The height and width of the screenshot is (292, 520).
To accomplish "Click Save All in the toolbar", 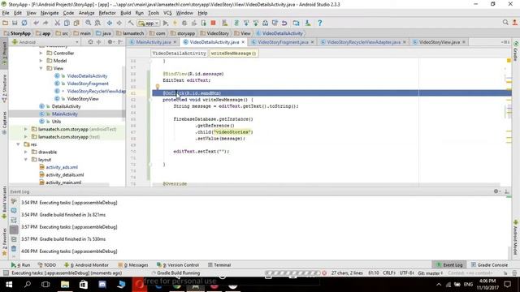I will pyautogui.click(x=15, y=23).
